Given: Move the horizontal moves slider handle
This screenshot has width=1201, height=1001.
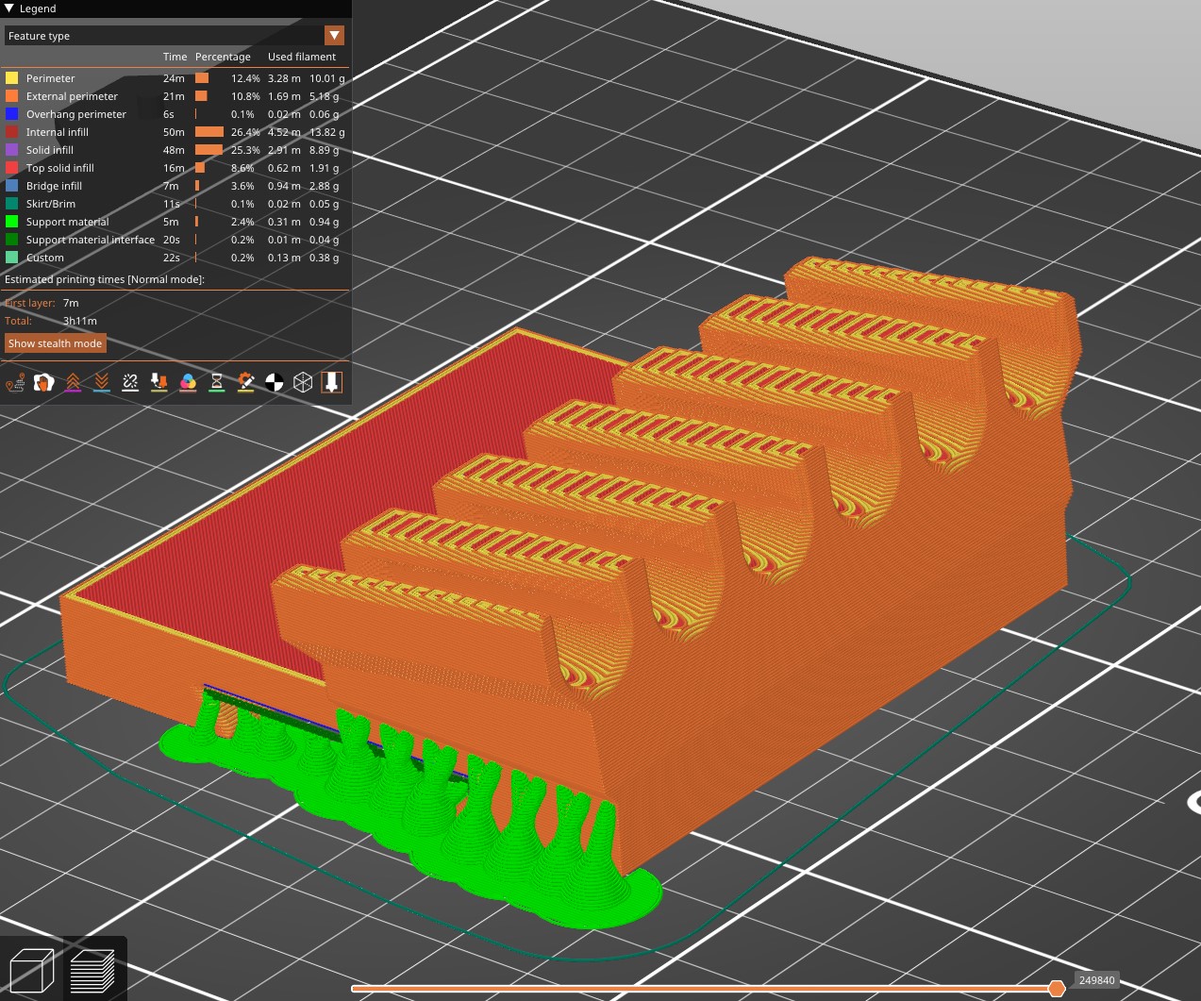Looking at the screenshot, I should tap(1059, 989).
